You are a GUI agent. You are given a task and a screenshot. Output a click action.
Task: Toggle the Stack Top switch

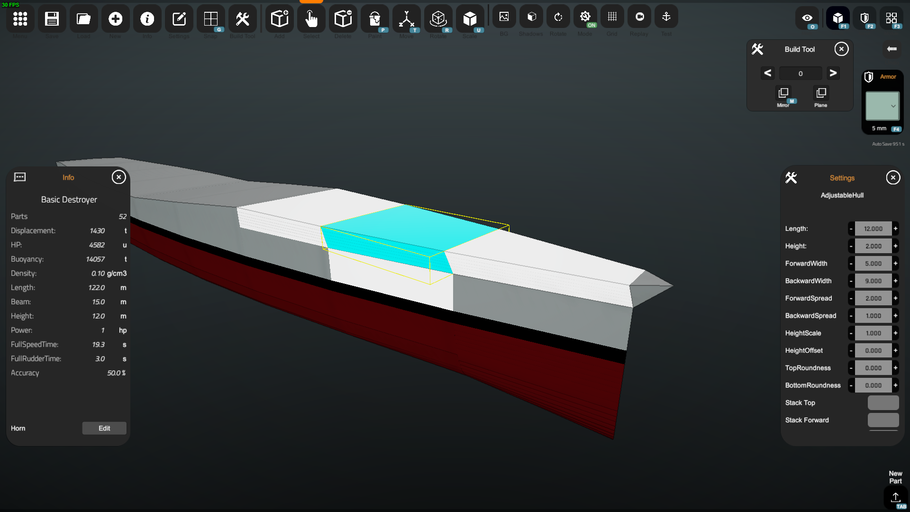tap(883, 402)
